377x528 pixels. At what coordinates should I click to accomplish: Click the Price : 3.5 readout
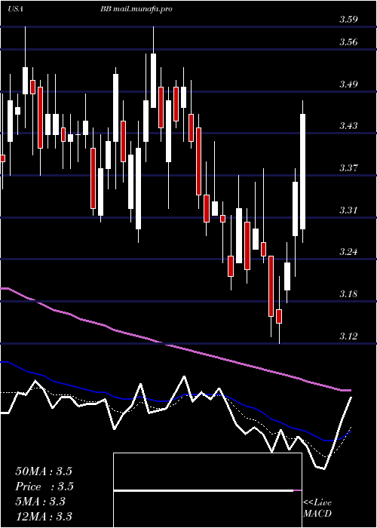[44, 487]
